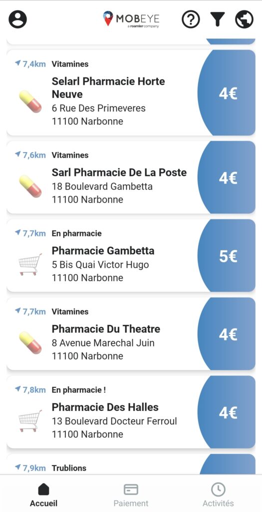Switch to the Paiement tab

[x=131, y=494]
